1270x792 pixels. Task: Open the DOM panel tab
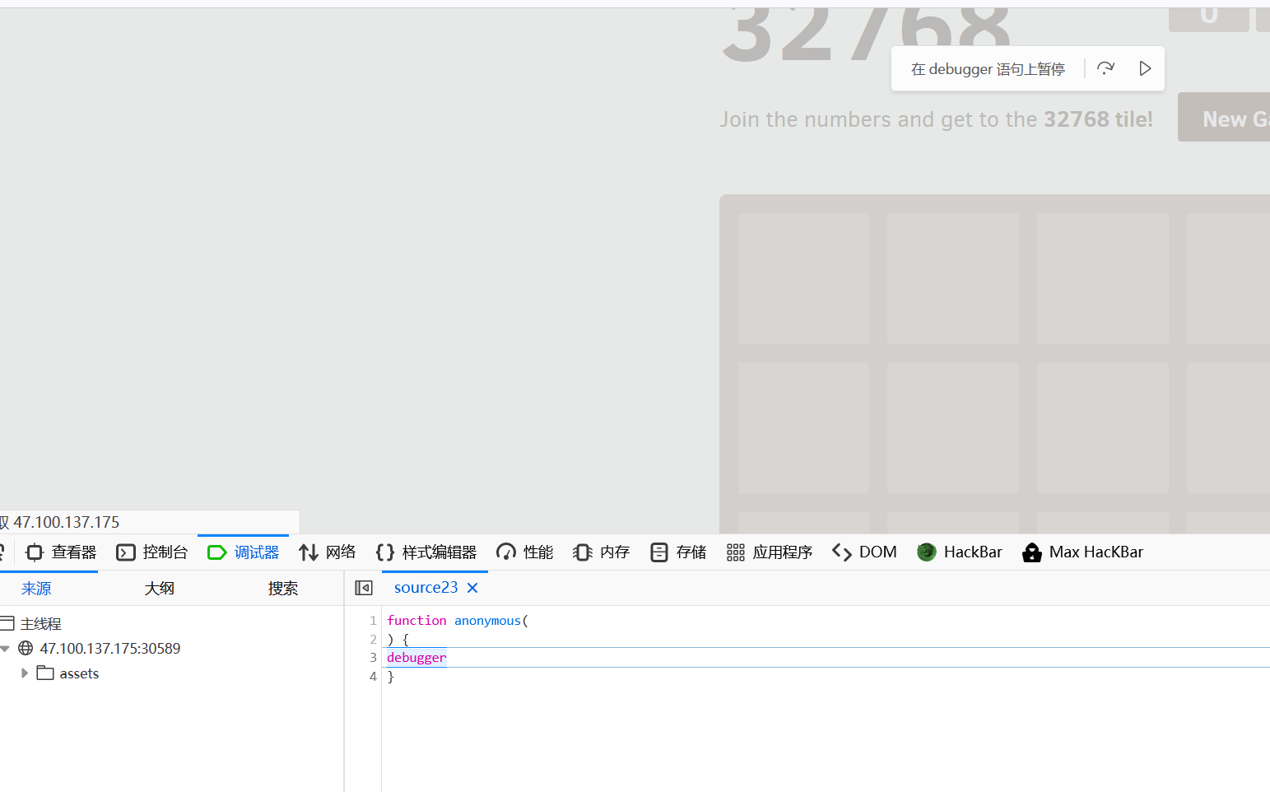pos(864,552)
